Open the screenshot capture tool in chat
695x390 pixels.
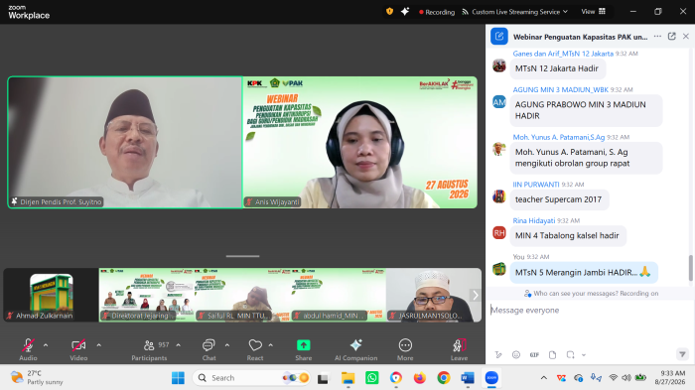click(x=571, y=354)
